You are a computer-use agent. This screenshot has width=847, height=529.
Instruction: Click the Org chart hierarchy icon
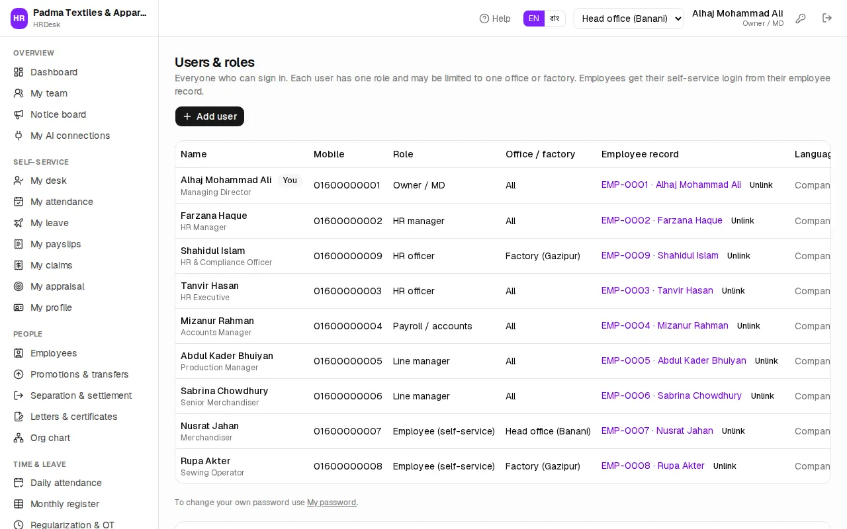click(x=19, y=438)
